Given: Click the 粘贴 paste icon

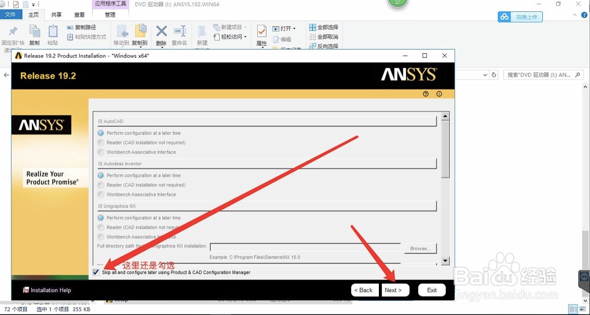Looking at the screenshot, I should click(x=53, y=32).
